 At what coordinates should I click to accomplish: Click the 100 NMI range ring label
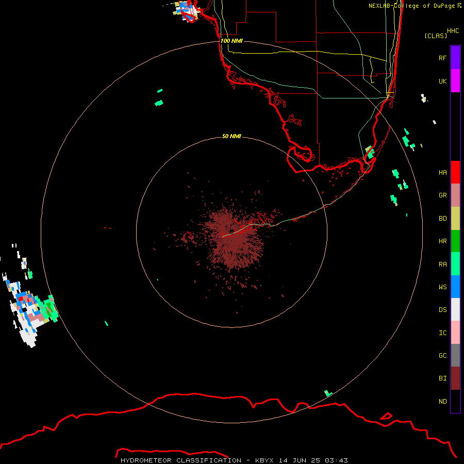coord(231,41)
